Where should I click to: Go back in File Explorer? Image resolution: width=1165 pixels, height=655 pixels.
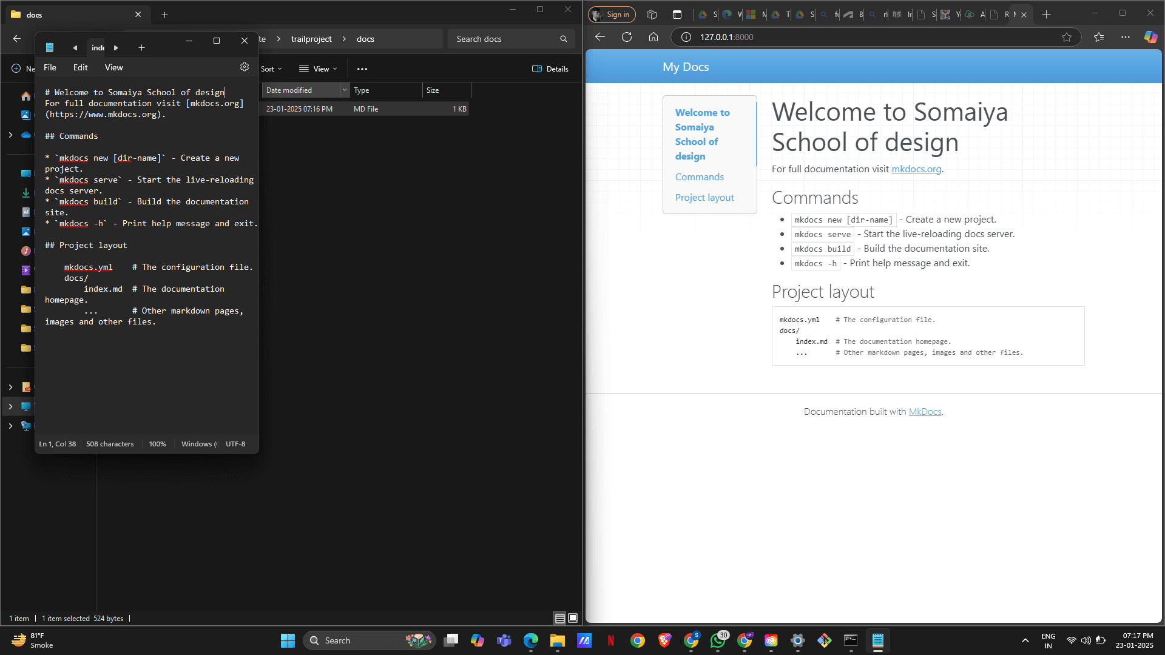pyautogui.click(x=17, y=39)
